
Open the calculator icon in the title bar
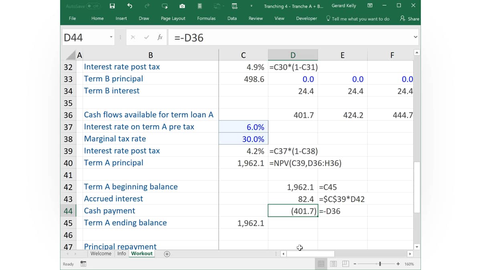(x=200, y=6)
